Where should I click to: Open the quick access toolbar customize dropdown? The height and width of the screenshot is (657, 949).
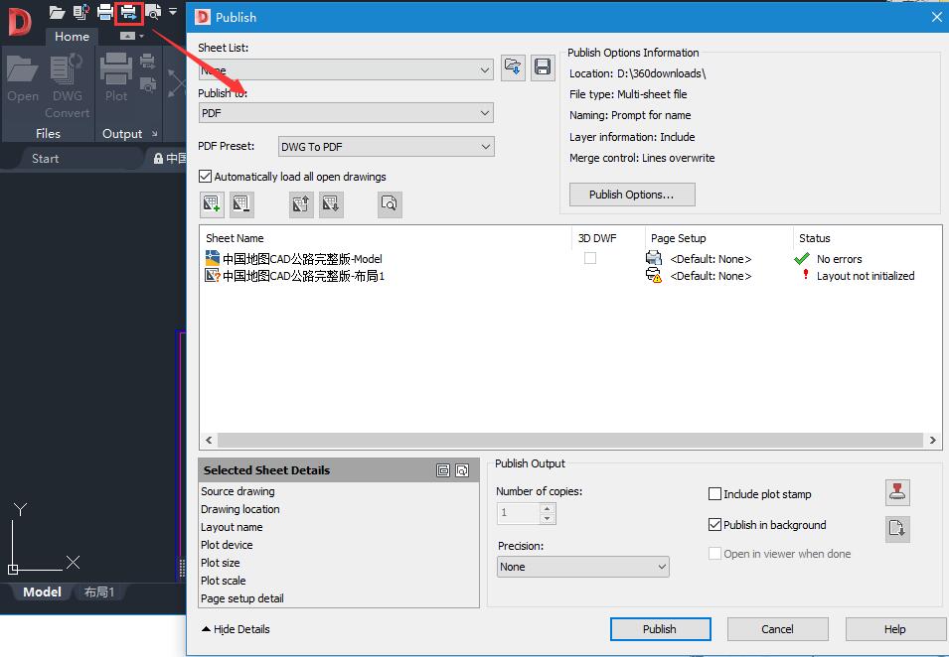coord(173,11)
